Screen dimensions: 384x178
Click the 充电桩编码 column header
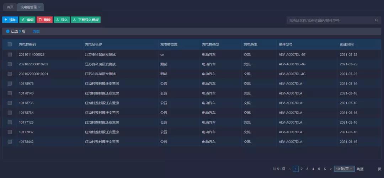[27, 44]
